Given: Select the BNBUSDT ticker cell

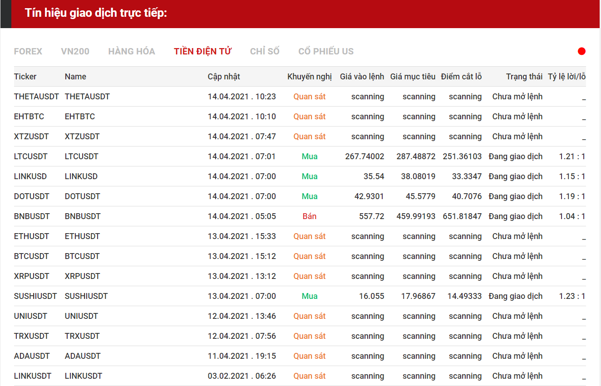Looking at the screenshot, I should tap(32, 216).
